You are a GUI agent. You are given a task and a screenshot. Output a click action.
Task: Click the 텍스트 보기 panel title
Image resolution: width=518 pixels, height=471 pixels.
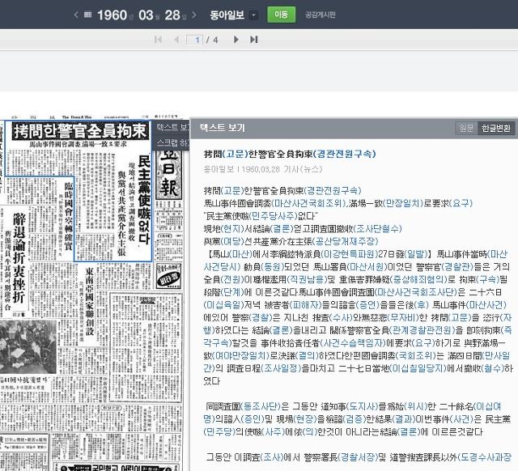coord(222,128)
